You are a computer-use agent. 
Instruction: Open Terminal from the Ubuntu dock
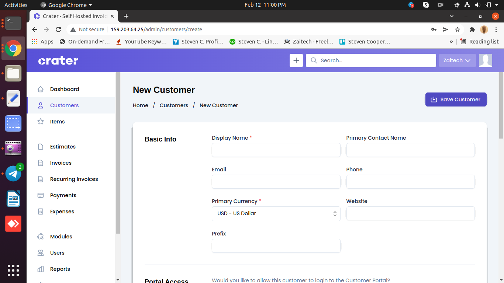(13, 23)
